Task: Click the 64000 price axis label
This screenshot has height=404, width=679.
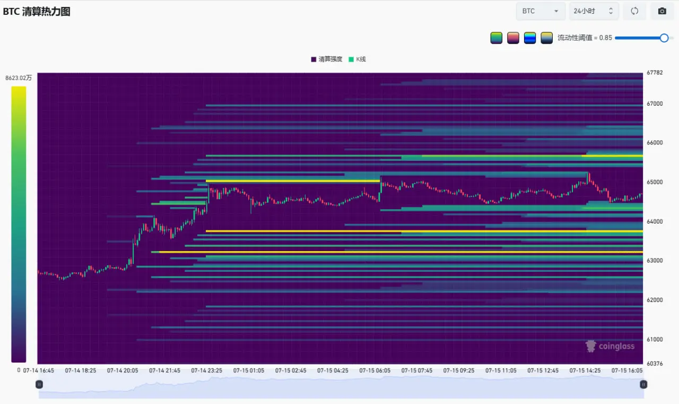Action: pyautogui.click(x=655, y=221)
